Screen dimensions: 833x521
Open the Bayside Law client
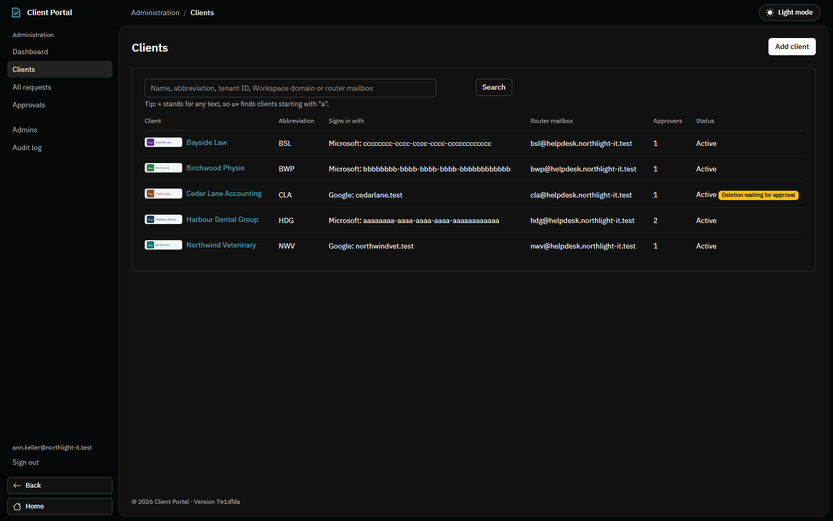click(x=207, y=142)
